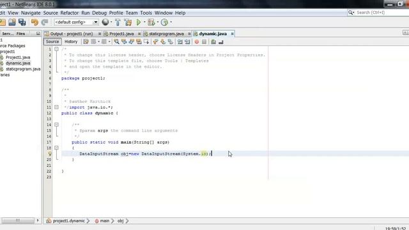Open the View menu
409x230 pixels.
(x=13, y=13)
